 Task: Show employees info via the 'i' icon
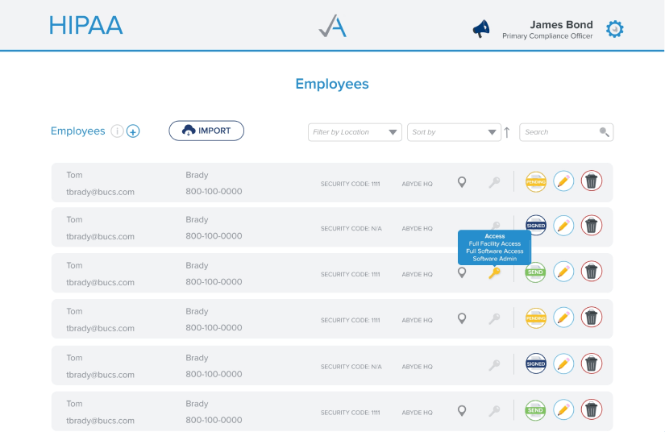coord(117,131)
